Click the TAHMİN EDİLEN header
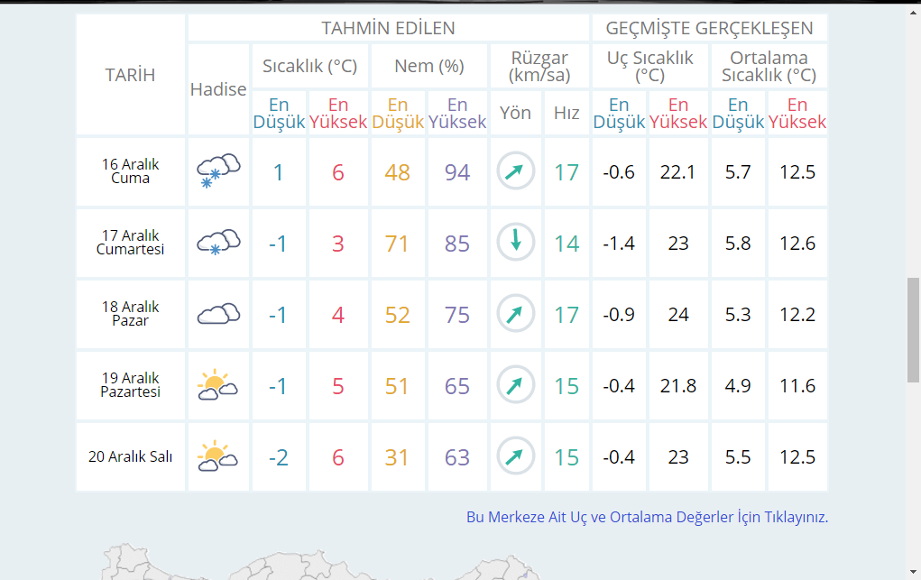921x580 pixels. coord(388,28)
